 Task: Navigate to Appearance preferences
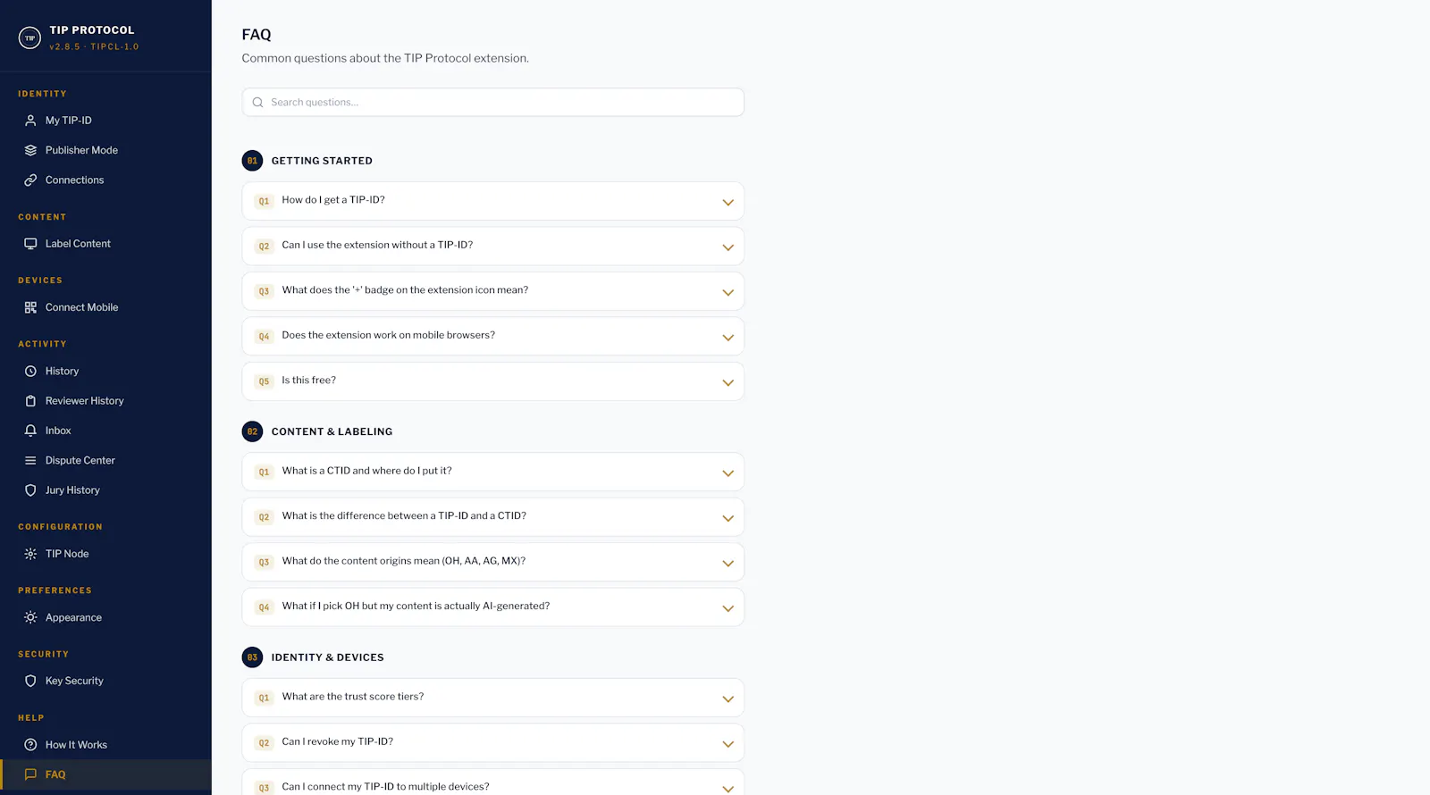coord(105,617)
